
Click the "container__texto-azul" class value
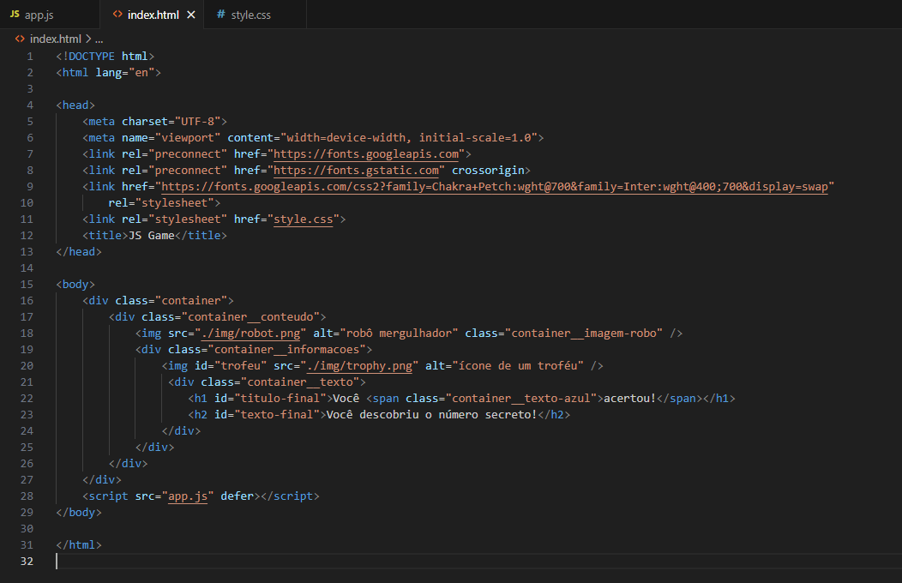[x=521, y=399]
